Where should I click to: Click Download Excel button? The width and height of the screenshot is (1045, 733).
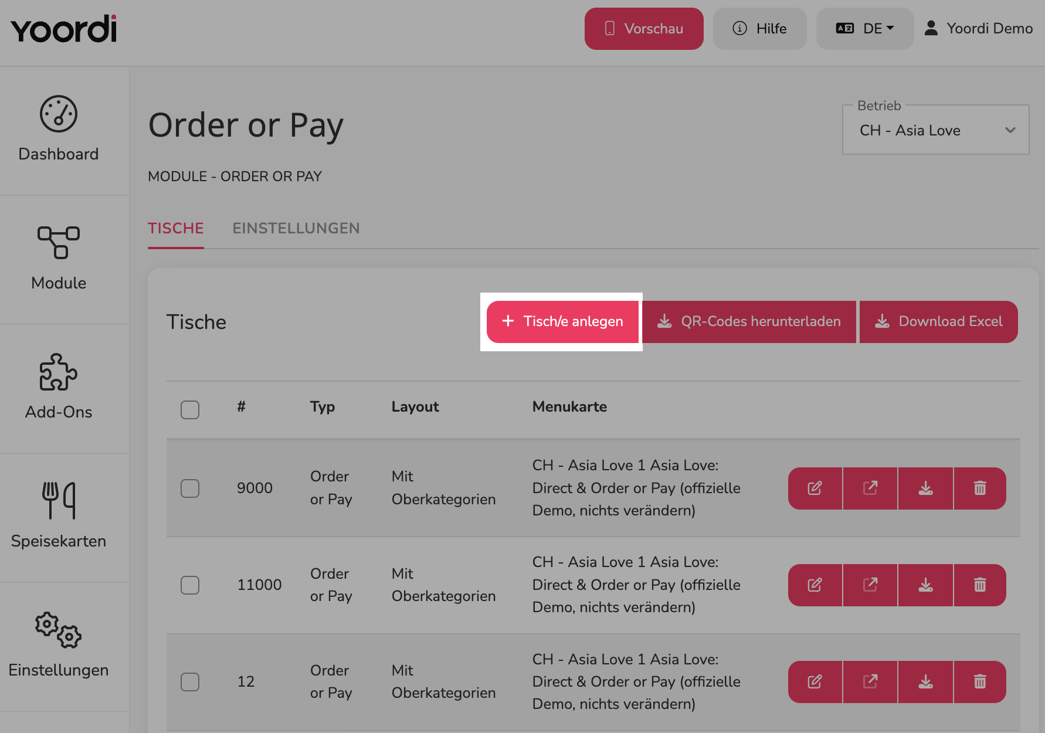point(939,322)
